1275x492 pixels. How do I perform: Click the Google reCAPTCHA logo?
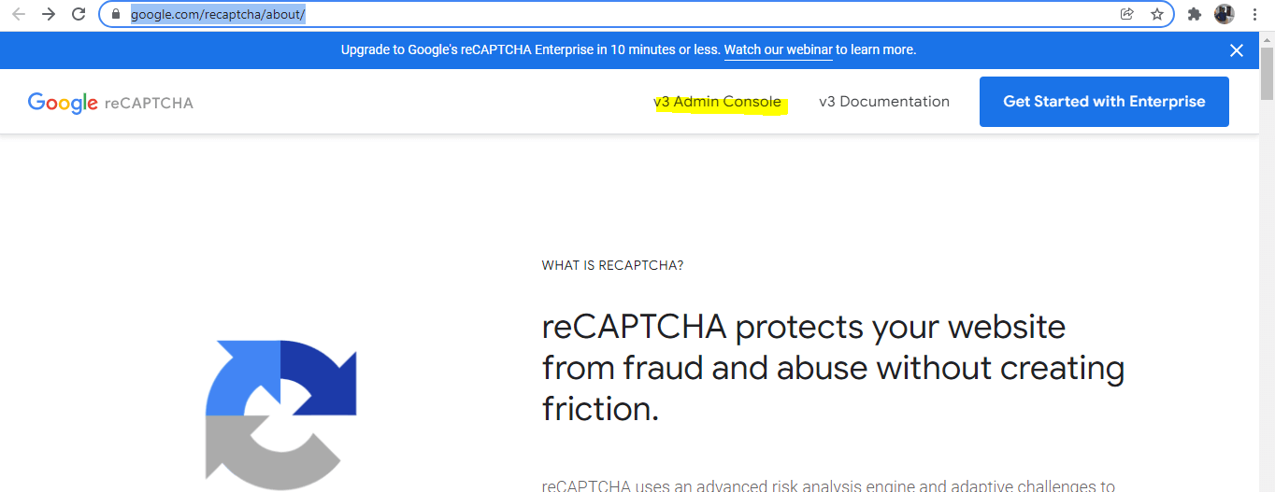click(x=110, y=103)
